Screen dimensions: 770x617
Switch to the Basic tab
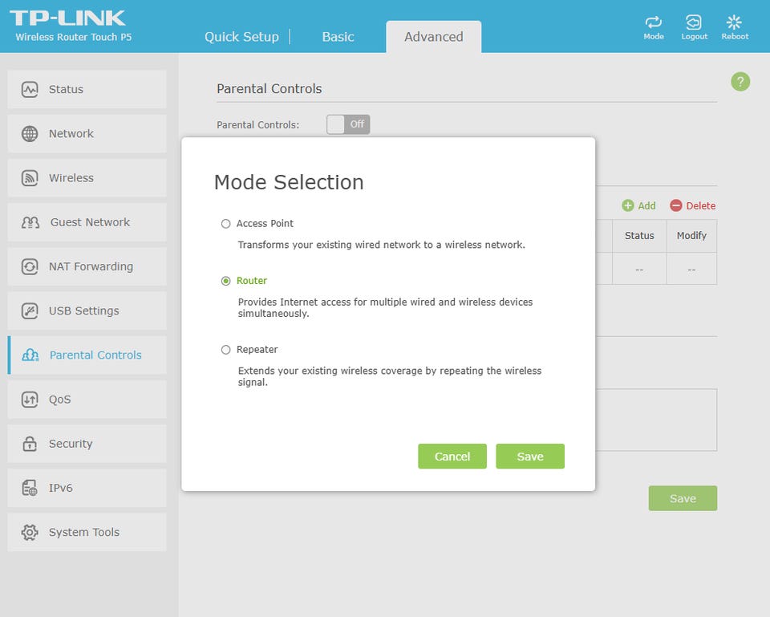tap(338, 37)
